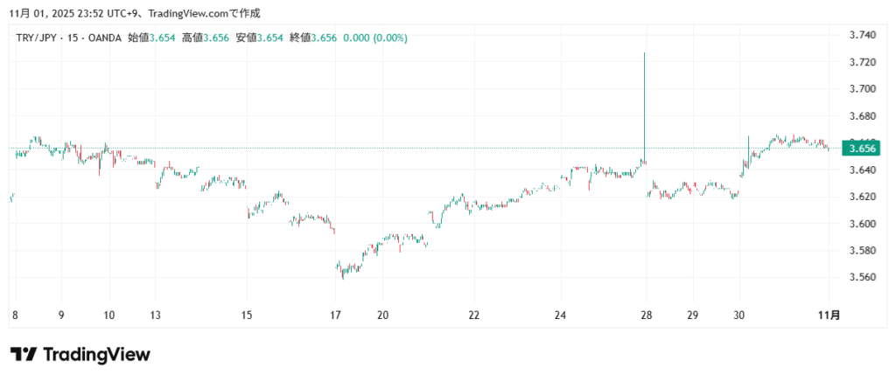Click the 8 date label on time axis
Image resolution: width=896 pixels, height=381 pixels.
14,315
